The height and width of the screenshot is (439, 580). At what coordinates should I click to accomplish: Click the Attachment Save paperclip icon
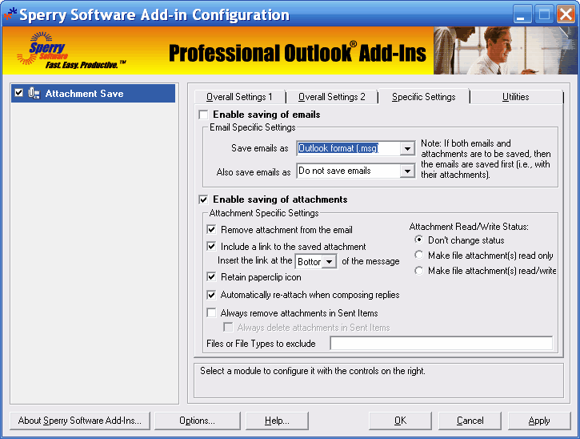pos(34,94)
